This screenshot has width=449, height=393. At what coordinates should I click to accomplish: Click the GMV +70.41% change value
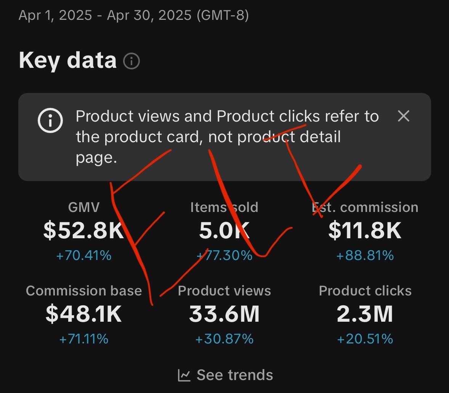(83, 255)
